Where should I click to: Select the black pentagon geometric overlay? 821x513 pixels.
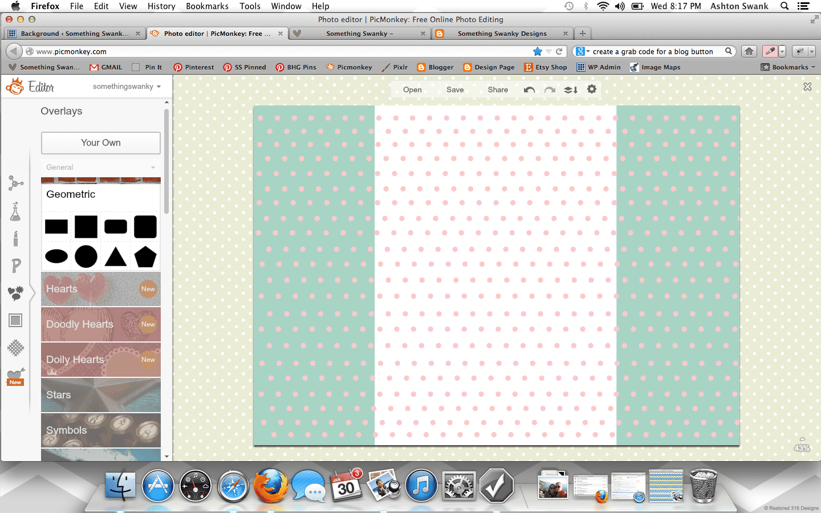145,257
